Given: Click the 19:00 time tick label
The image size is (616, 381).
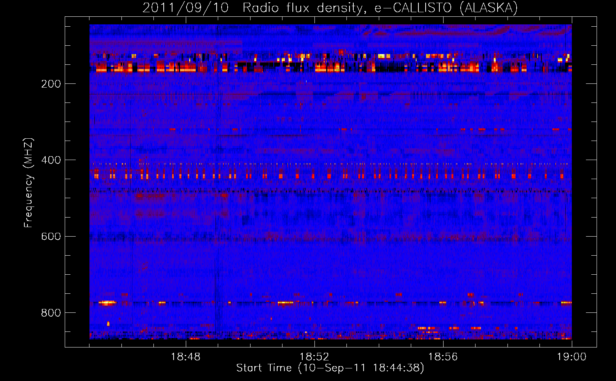Looking at the screenshot, I should [572, 357].
